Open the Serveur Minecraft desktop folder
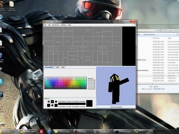Viewport: 179px width, 134px height. [12, 6]
